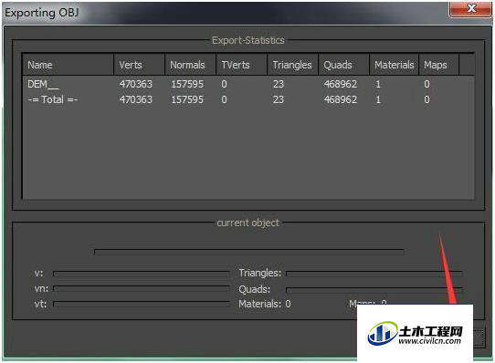This screenshot has width=495, height=363.
Task: Click Quads value 468962 in Total row
Action: (x=341, y=99)
